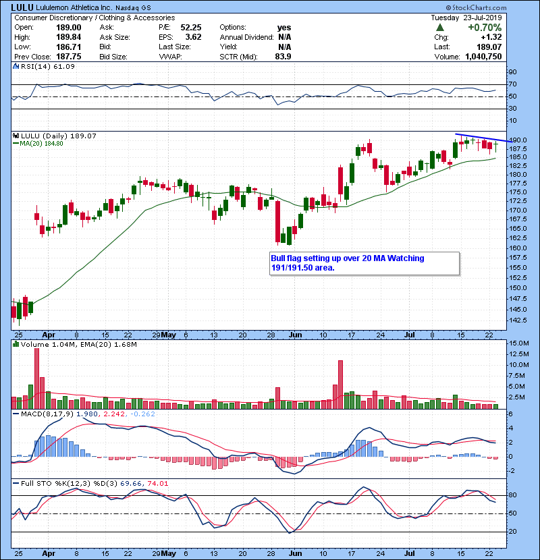The height and width of the screenshot is (560, 540).
Task: Click the Volume bars legend icon
Action: [15, 345]
